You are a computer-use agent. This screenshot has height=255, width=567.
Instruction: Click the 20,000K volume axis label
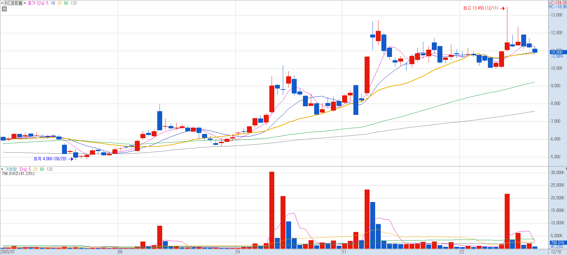(x=558, y=198)
